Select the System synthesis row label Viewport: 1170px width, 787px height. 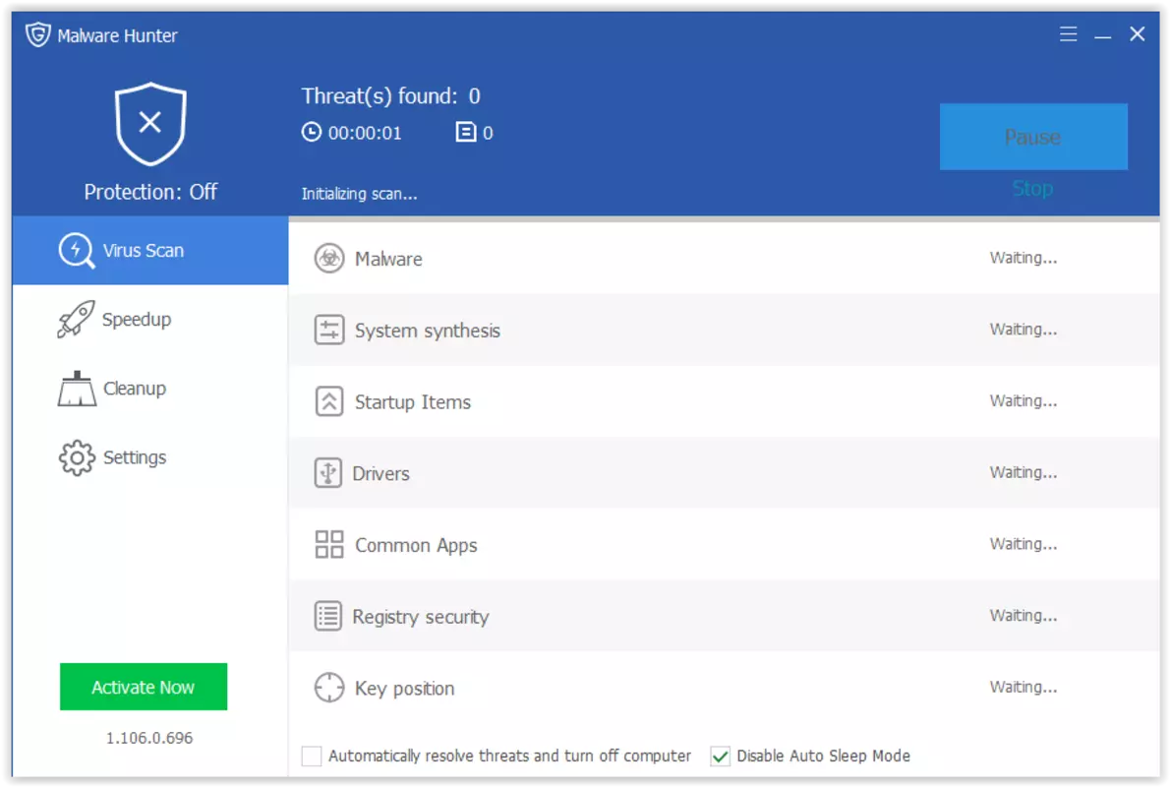click(x=428, y=331)
